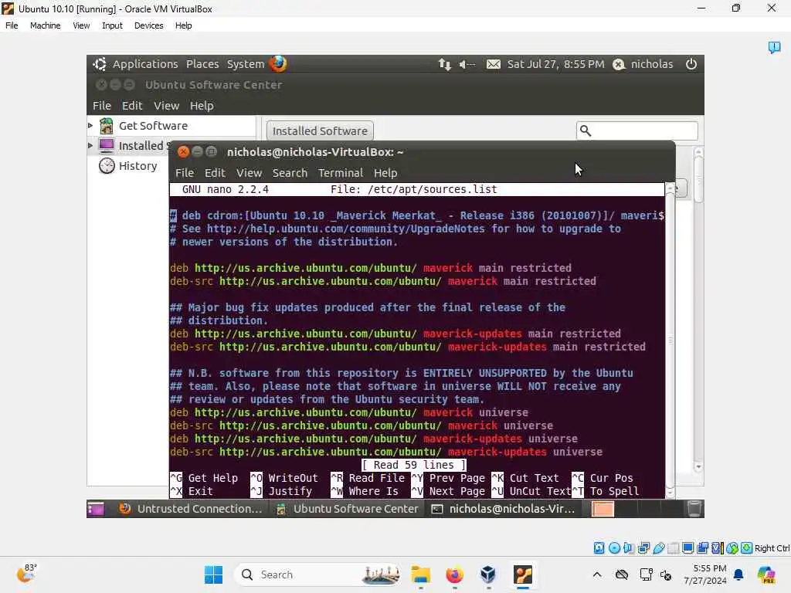Open Windows notifications bell
This screenshot has height=593, width=791.
(x=738, y=574)
